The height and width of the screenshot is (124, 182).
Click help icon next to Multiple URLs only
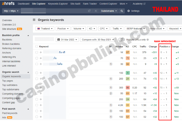coord(147,40)
